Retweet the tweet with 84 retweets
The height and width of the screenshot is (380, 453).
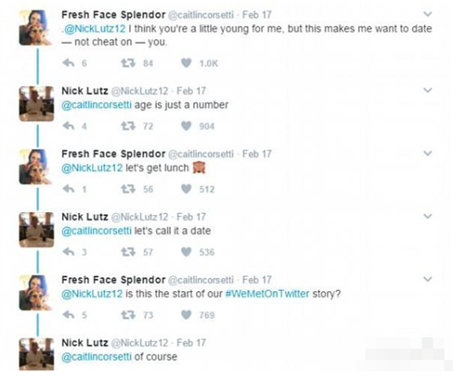128,63
